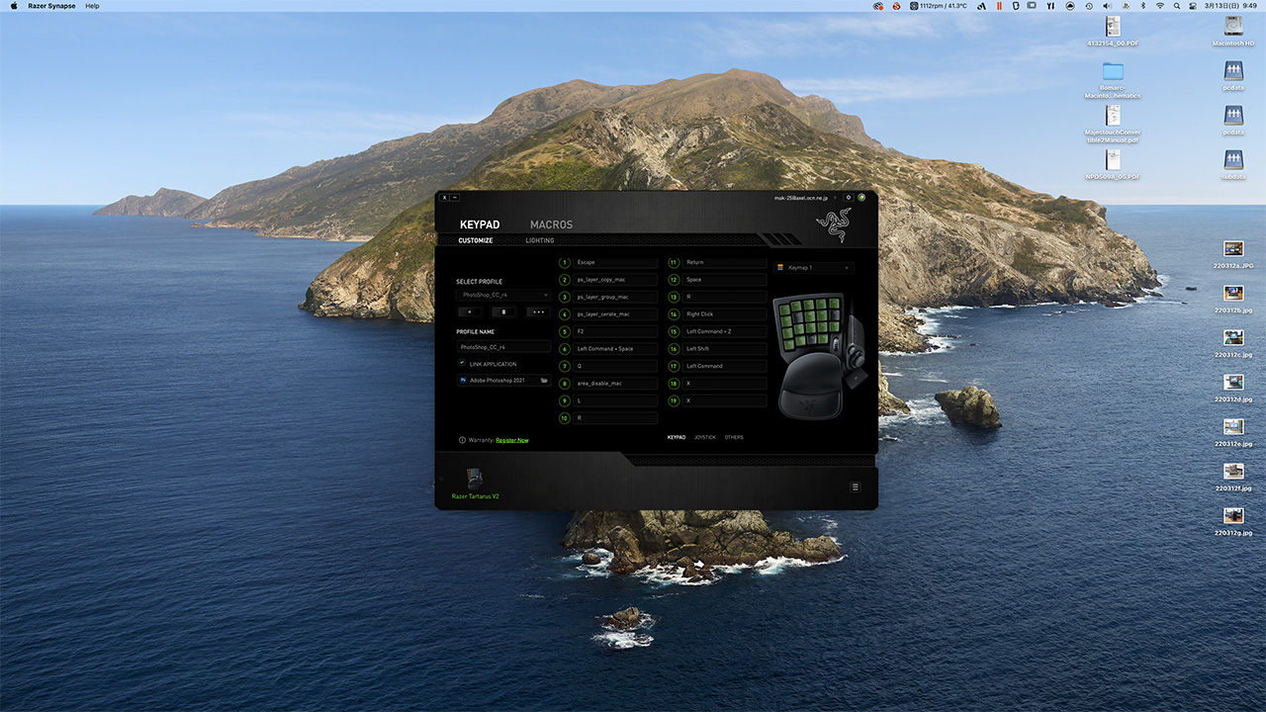
Task: Click the Adobe Photoshop 2021 linked app field
Action: click(503, 380)
